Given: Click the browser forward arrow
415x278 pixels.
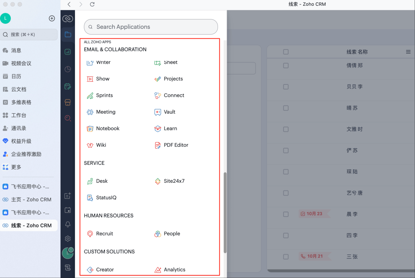Looking at the screenshot, I should click(81, 4).
